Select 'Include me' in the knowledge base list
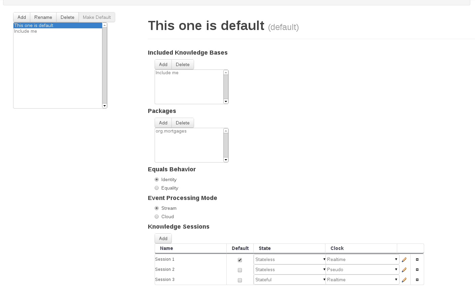Image resolution: width=475 pixels, height=288 pixels. [26, 31]
